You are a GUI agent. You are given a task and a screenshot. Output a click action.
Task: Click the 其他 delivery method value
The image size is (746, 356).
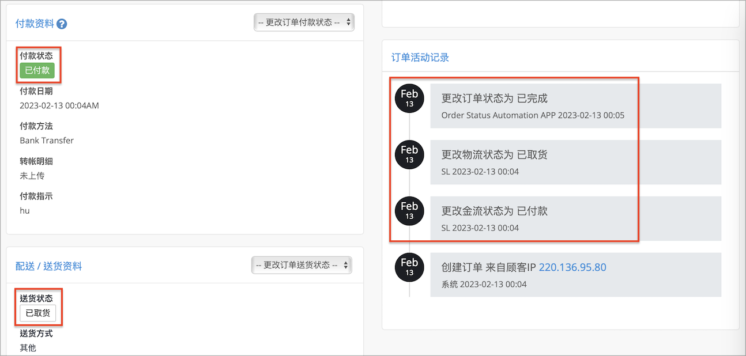[x=28, y=347]
